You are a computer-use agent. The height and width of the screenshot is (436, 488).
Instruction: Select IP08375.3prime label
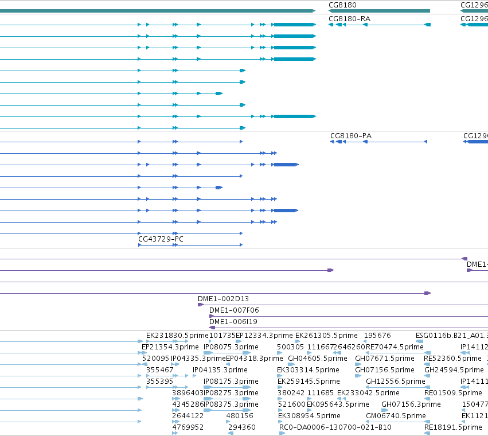(x=231, y=404)
